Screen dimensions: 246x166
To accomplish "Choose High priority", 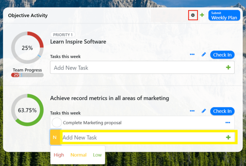I will click(x=59, y=155).
